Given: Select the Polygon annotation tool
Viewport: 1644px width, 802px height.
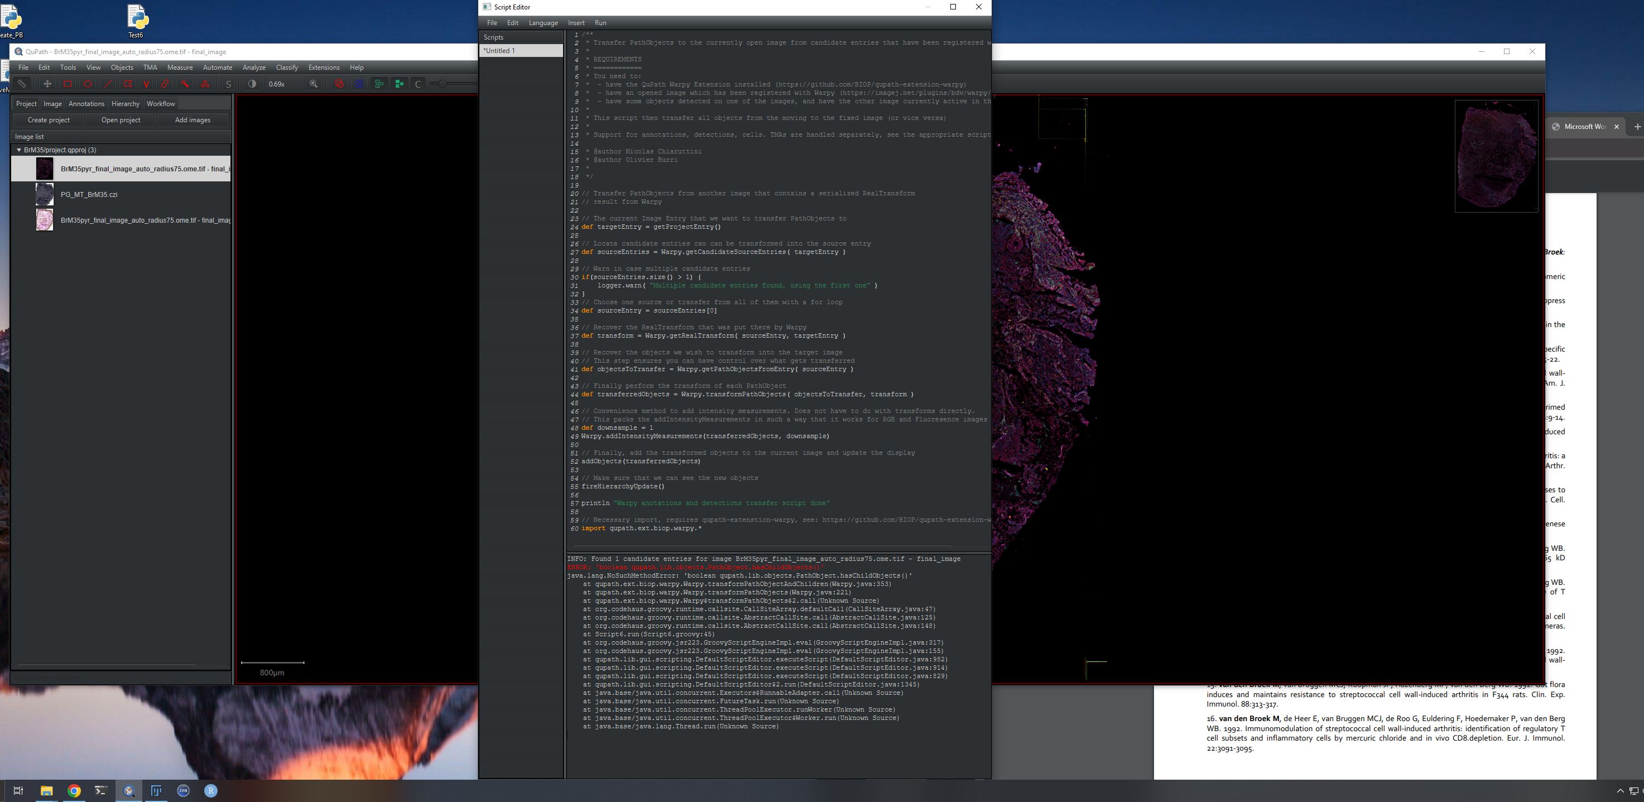Looking at the screenshot, I should [x=128, y=84].
